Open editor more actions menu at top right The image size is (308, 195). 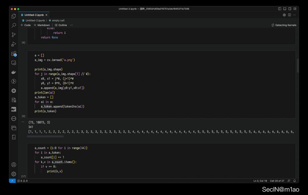(294, 15)
